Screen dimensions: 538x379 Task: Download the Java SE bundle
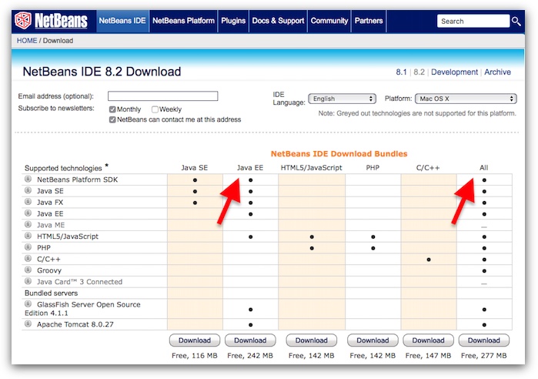[x=195, y=340]
